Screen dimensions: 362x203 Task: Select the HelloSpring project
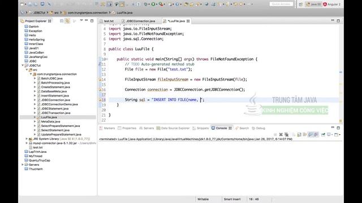[37, 39]
